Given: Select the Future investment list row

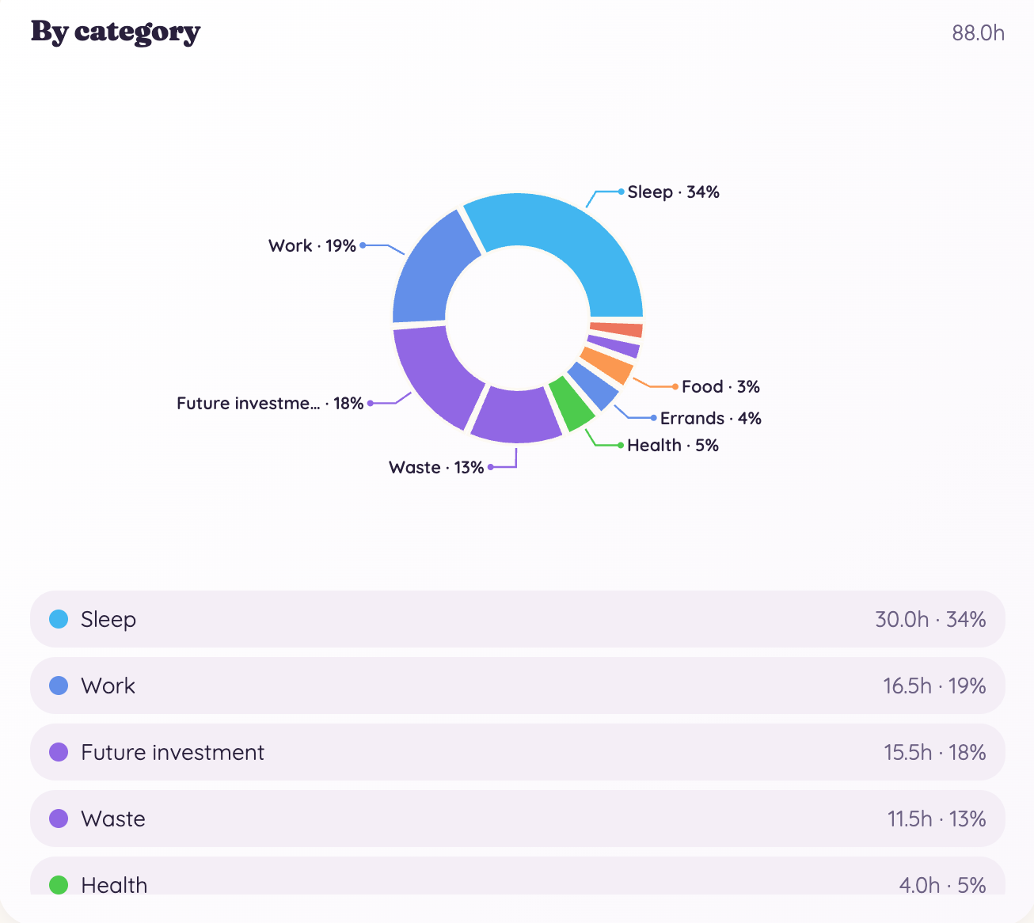Looking at the screenshot, I should tap(518, 752).
